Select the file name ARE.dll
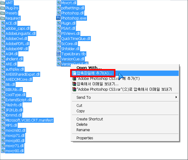 point(11,64)
